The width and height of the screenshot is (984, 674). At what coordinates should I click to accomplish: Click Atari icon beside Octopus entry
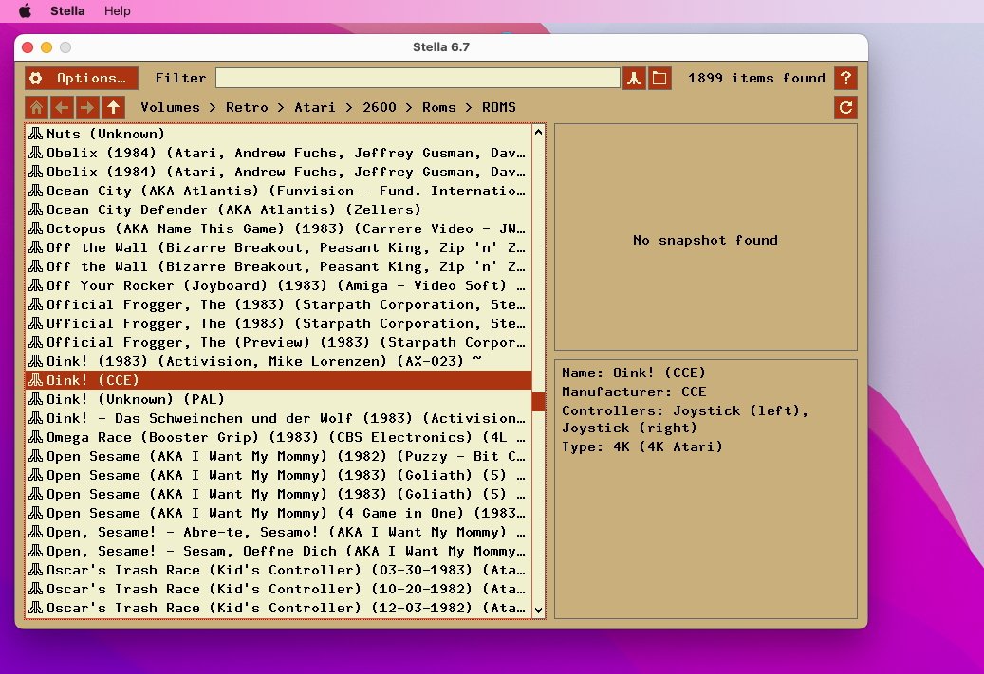[x=36, y=228]
